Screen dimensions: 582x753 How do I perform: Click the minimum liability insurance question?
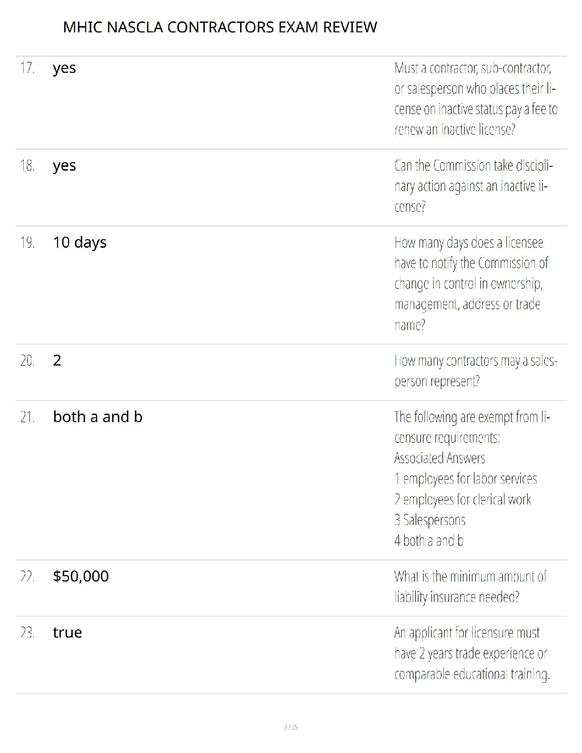(470, 587)
